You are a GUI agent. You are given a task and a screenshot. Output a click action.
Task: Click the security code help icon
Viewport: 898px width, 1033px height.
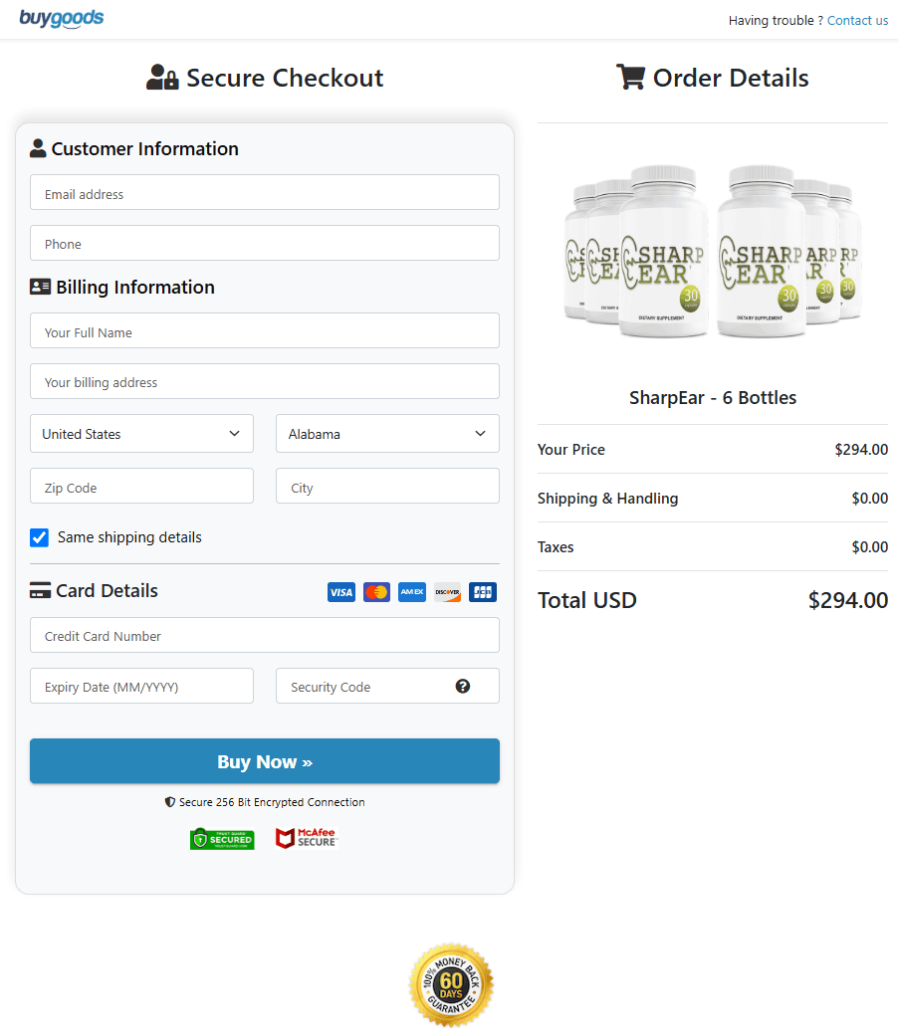pyautogui.click(x=463, y=686)
